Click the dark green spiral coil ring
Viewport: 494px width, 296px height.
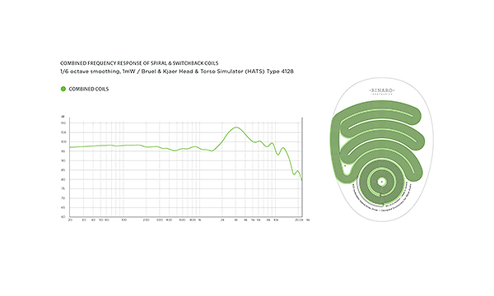[x=382, y=182]
